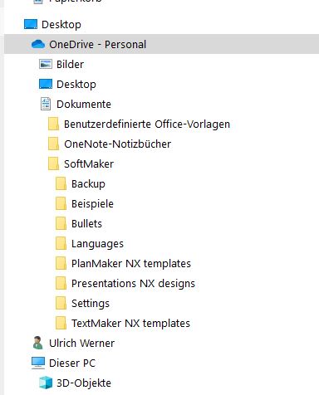Screen dimensions: 319x395
Task: Open the Bilder label
Action: 70,65
